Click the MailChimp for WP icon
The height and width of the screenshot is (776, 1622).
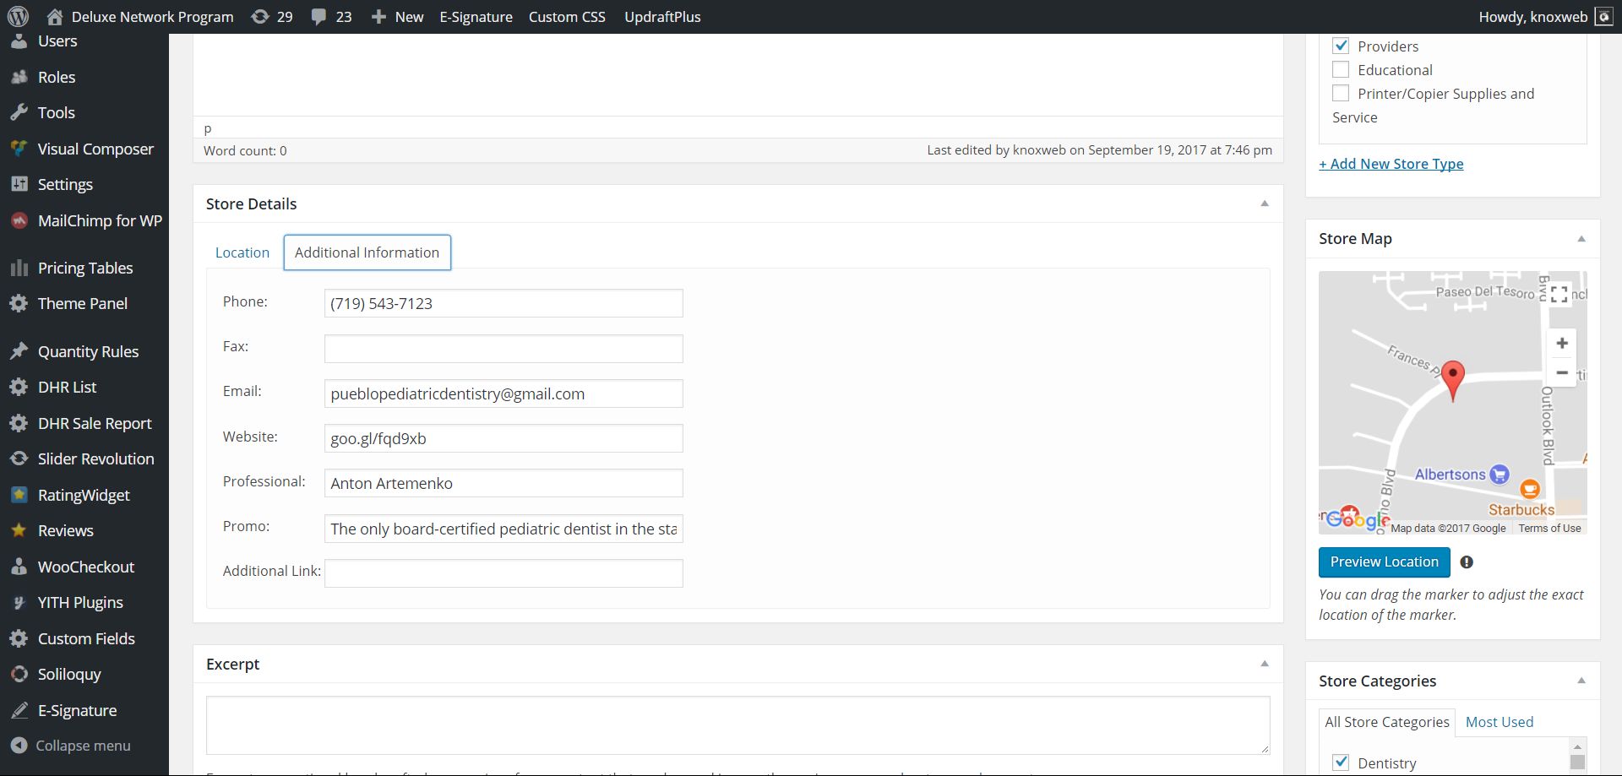coord(19,220)
